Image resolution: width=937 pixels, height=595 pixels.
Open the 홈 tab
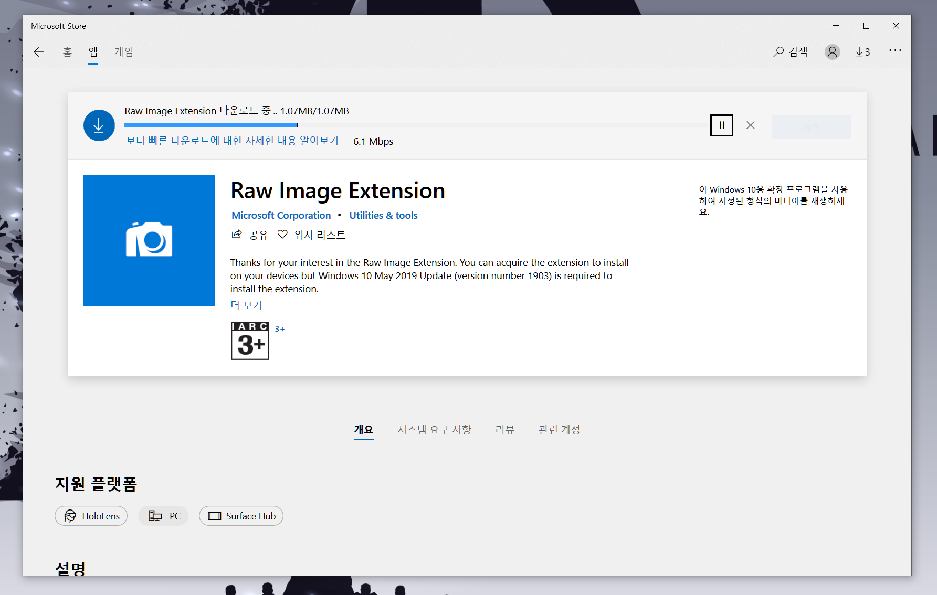(x=67, y=52)
